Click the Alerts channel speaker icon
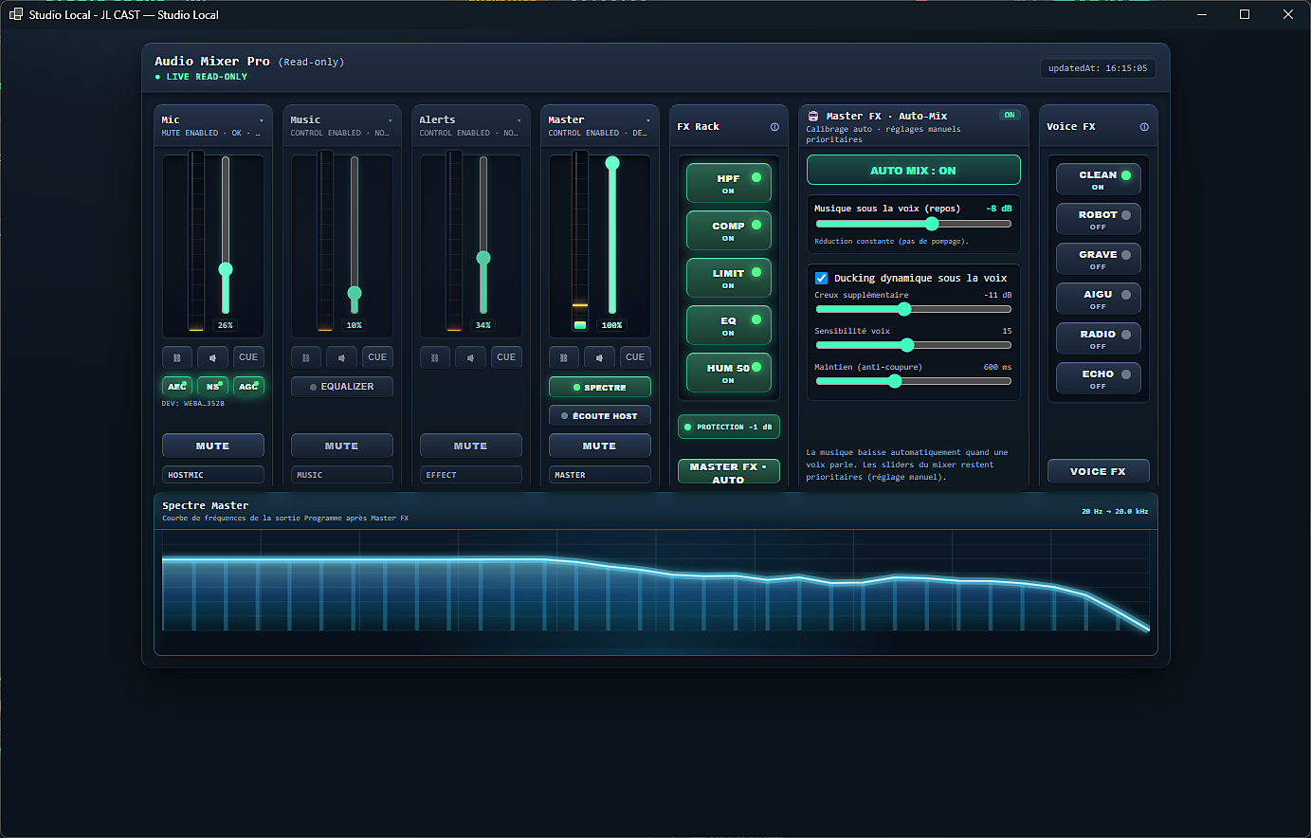The image size is (1311, 838). 471,357
